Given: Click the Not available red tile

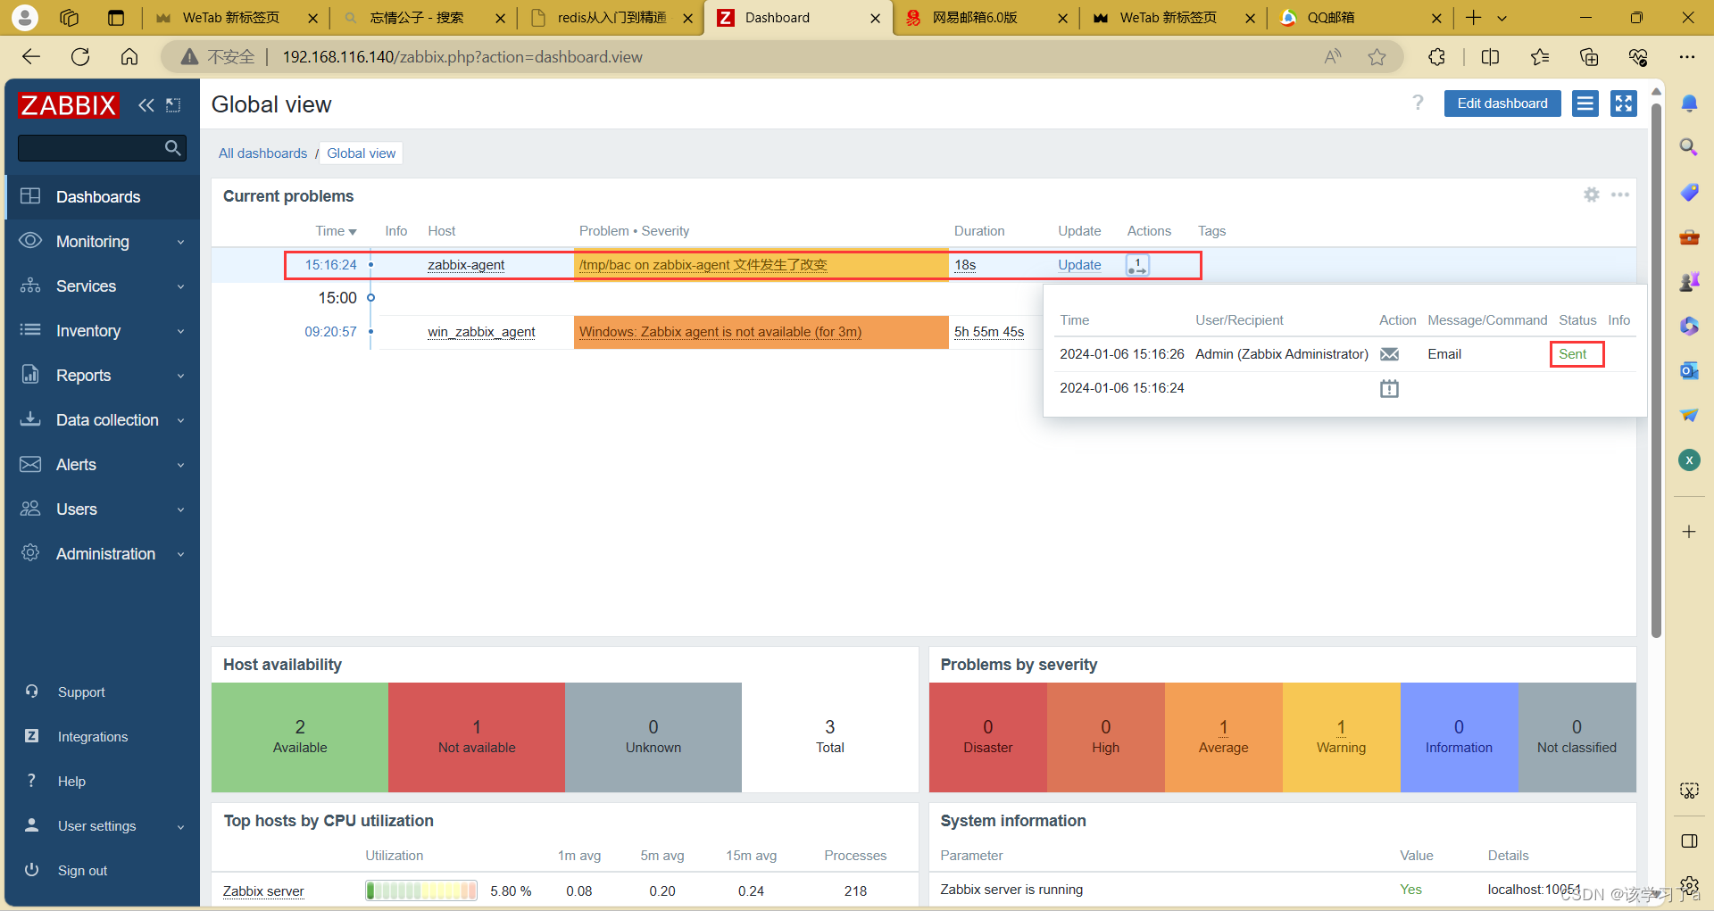Looking at the screenshot, I should [477, 737].
